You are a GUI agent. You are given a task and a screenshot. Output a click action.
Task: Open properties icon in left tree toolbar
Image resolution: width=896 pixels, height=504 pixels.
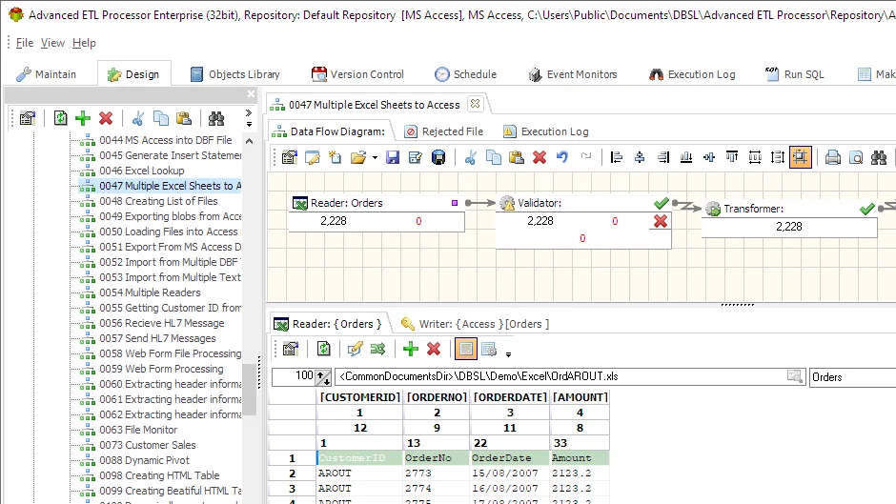pos(27,118)
